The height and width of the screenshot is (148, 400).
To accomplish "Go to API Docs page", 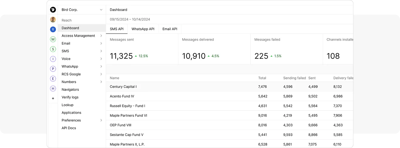I will tap(69, 128).
